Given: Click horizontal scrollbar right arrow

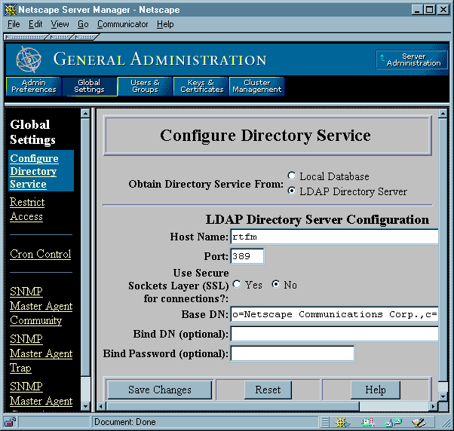Looking at the screenshot, I should [433, 406].
